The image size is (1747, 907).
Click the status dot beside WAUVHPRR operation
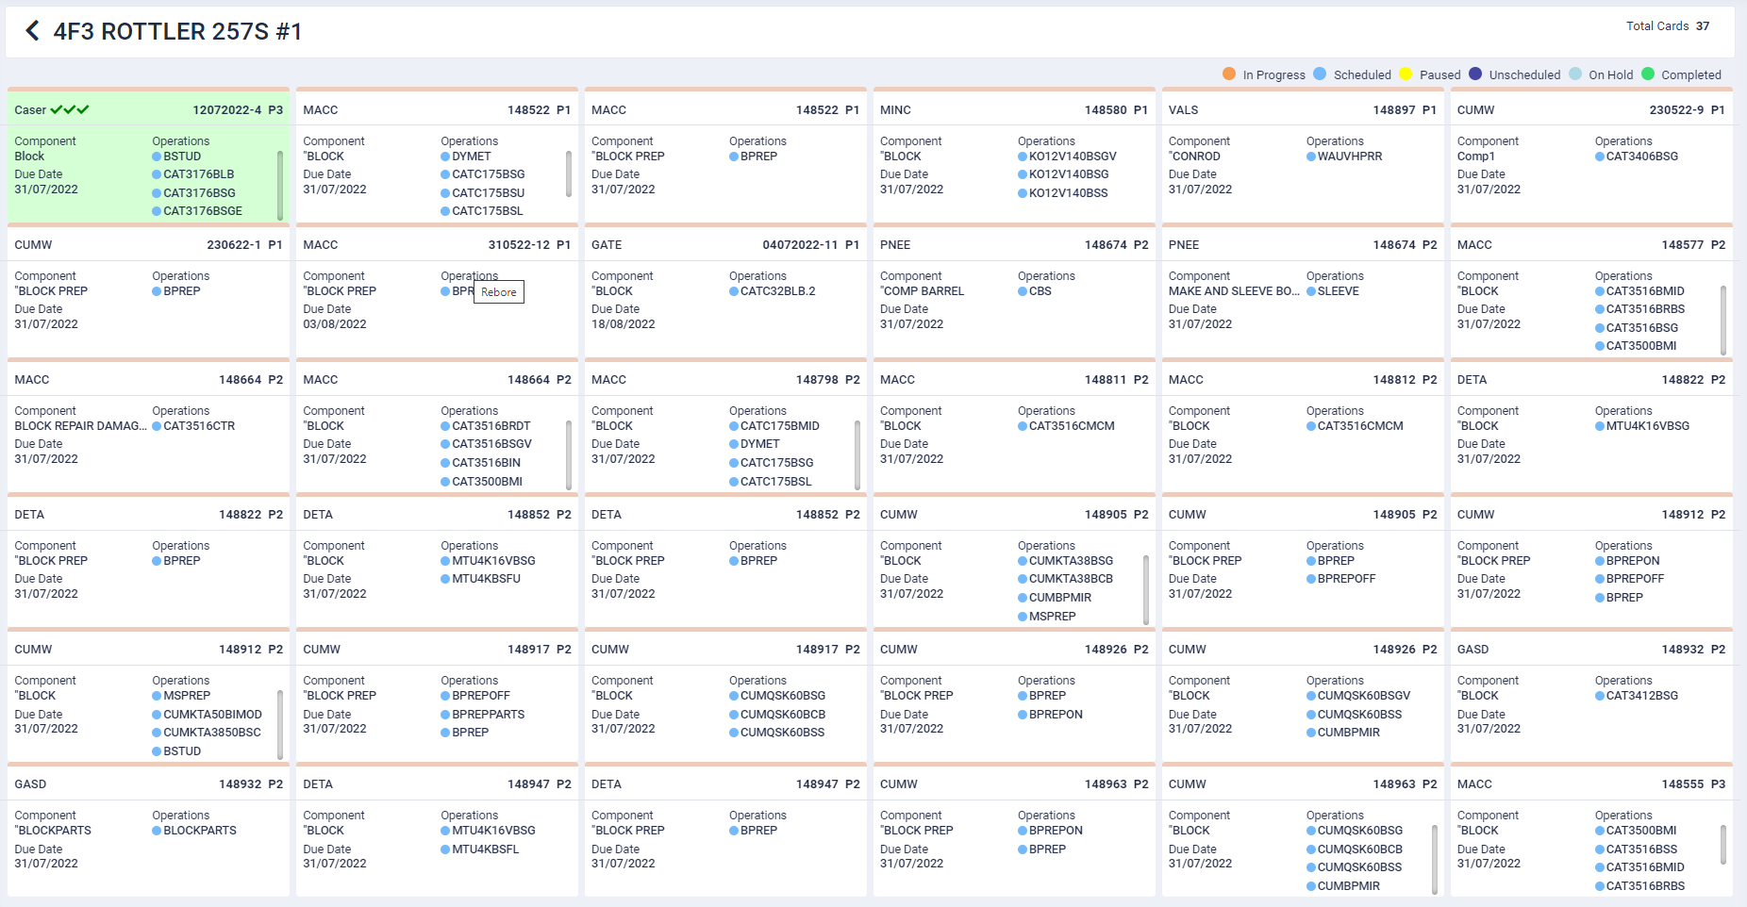1311,157
